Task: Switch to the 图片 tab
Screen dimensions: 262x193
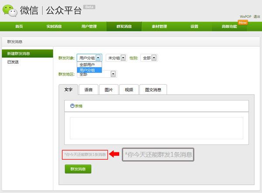Action: (x=109, y=90)
